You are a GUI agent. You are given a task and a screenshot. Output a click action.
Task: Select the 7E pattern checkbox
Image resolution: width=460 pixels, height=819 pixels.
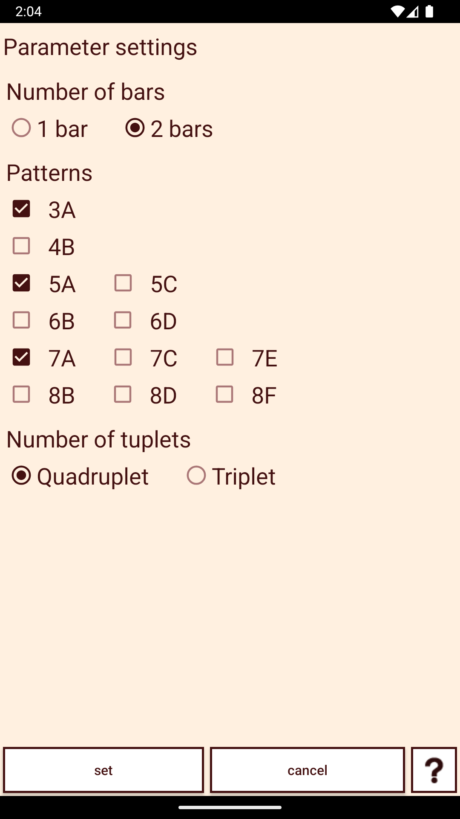(x=225, y=357)
